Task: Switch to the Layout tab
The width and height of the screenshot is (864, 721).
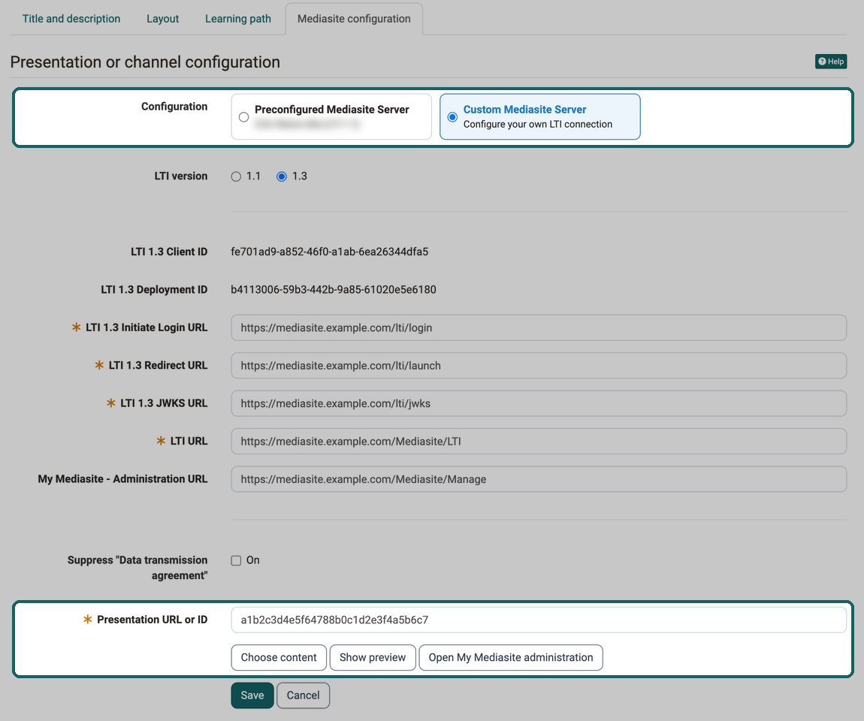Action: (162, 19)
